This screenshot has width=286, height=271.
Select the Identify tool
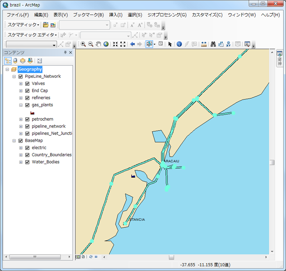click(x=179, y=44)
